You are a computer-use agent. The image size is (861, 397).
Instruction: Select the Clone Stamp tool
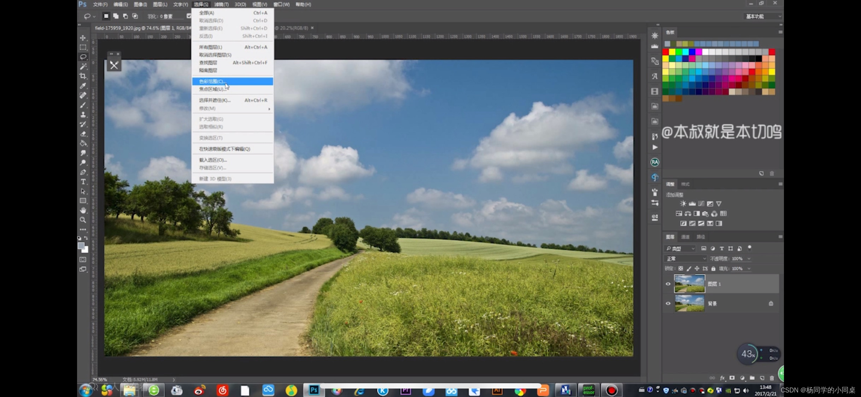(83, 114)
